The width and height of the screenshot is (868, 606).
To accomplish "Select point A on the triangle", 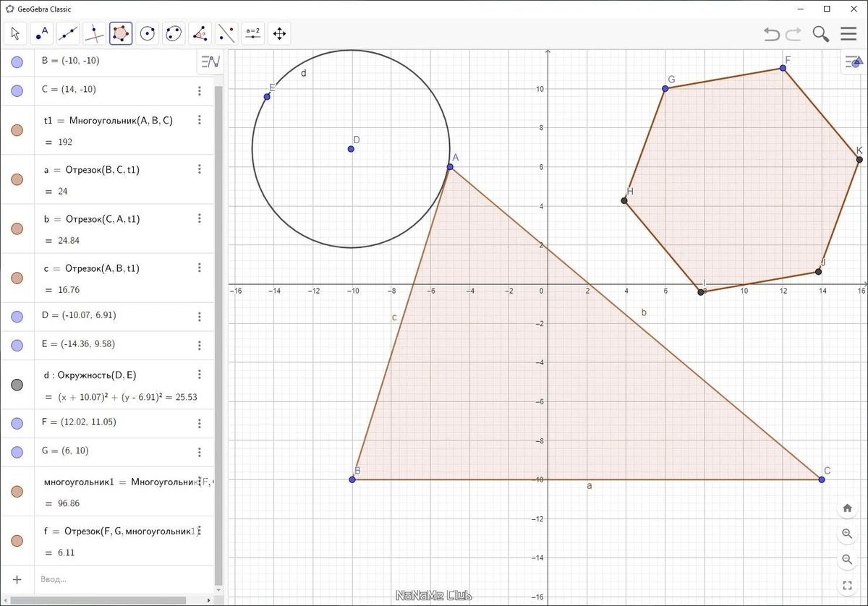I will [x=450, y=167].
